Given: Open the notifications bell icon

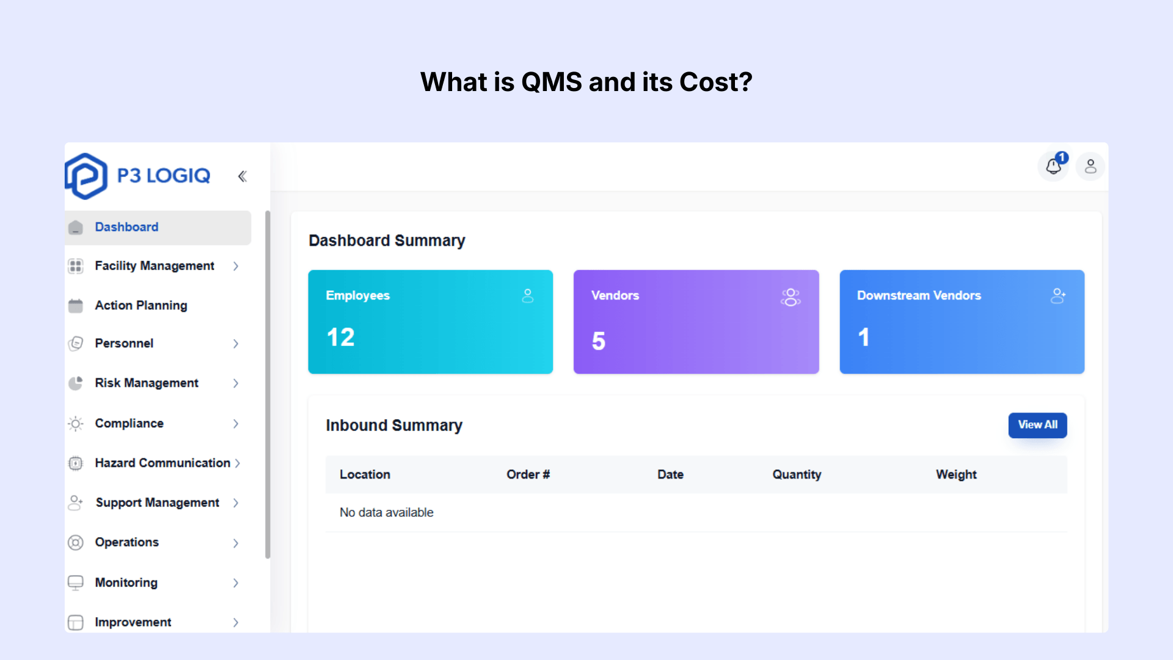Looking at the screenshot, I should point(1053,166).
